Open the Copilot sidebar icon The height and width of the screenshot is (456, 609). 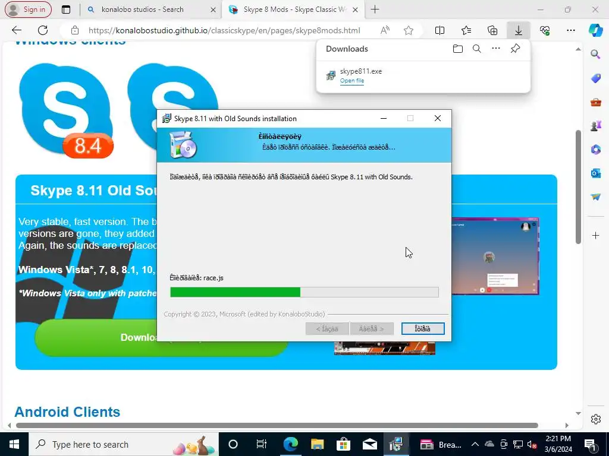595,30
